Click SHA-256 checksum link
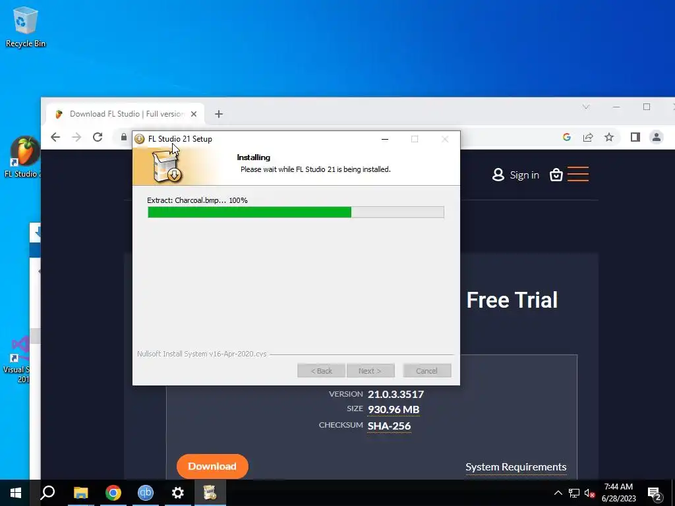This screenshot has width=675, height=506. tap(389, 426)
